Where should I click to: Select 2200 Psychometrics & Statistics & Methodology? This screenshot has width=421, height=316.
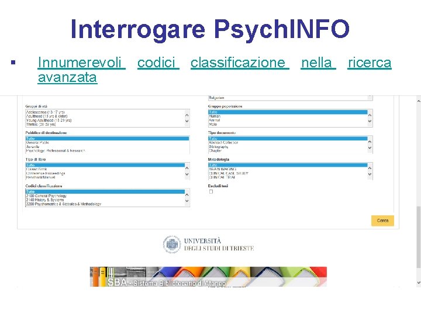pyautogui.click(x=105, y=204)
